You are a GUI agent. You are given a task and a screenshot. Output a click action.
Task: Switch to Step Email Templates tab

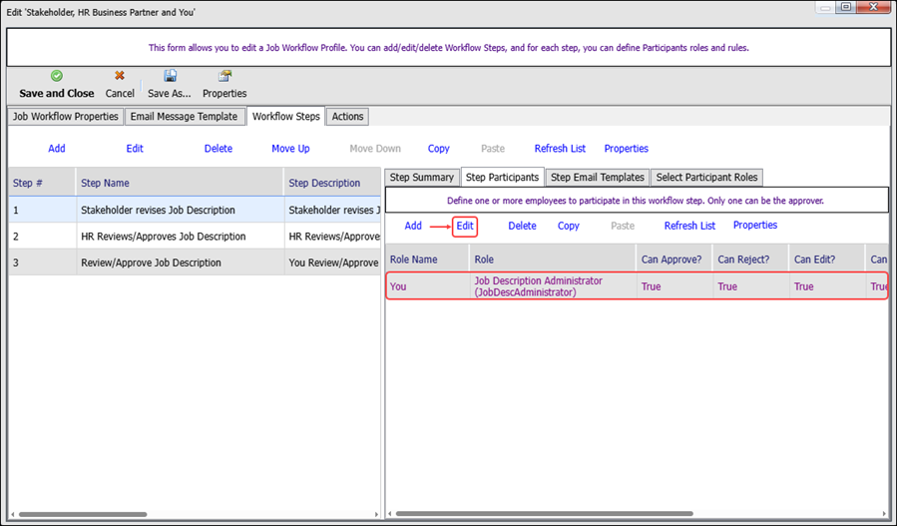point(597,178)
